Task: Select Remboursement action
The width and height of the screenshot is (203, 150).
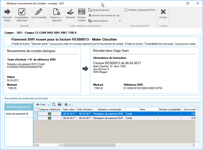Action: coord(99,10)
